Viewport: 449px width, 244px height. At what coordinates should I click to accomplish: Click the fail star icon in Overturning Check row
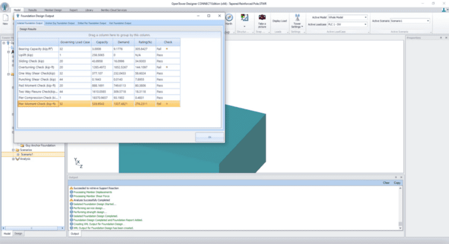[167, 67]
